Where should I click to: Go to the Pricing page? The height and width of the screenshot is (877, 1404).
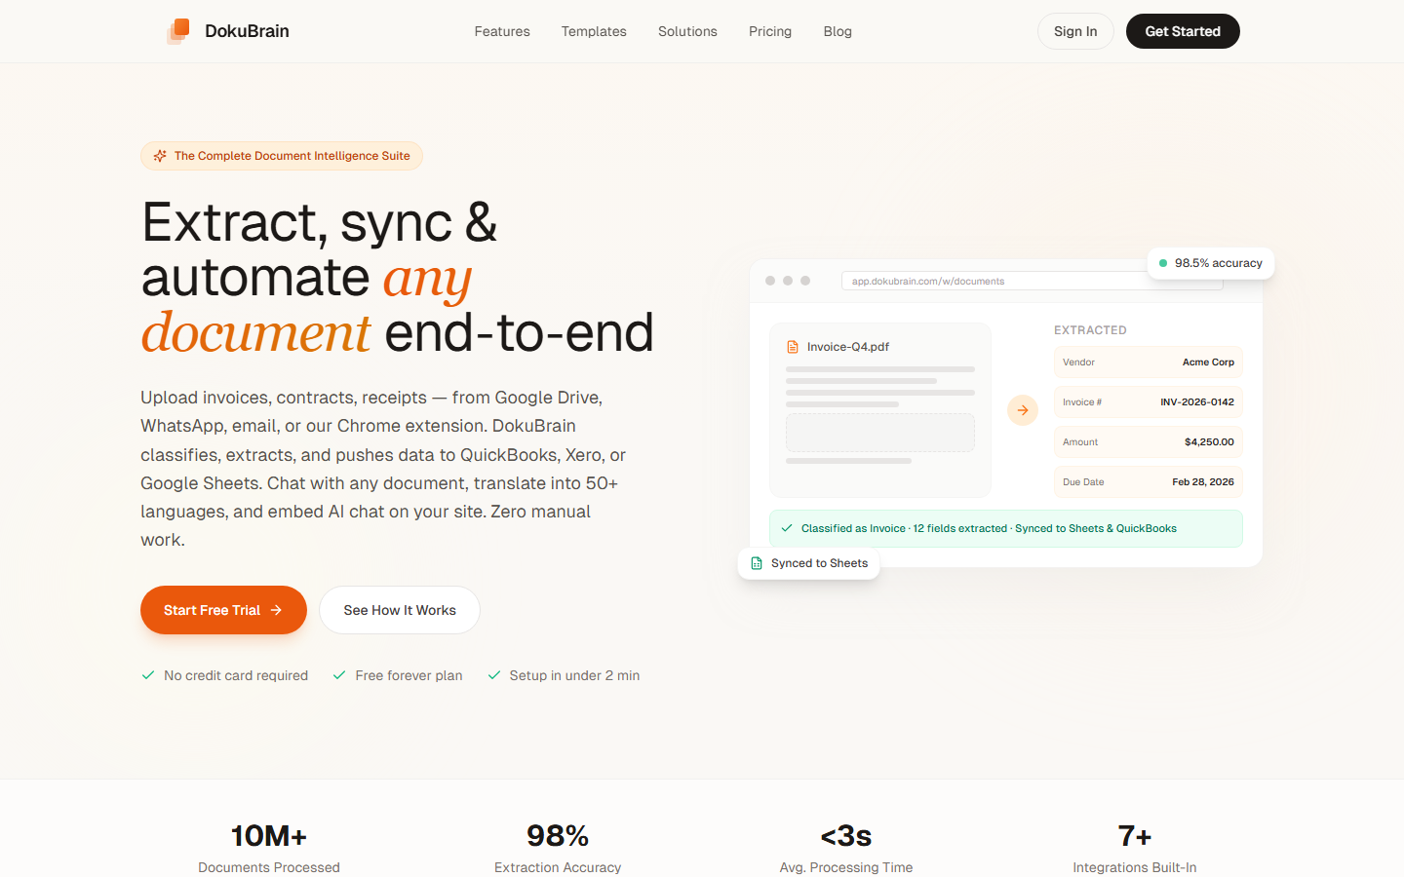click(770, 31)
